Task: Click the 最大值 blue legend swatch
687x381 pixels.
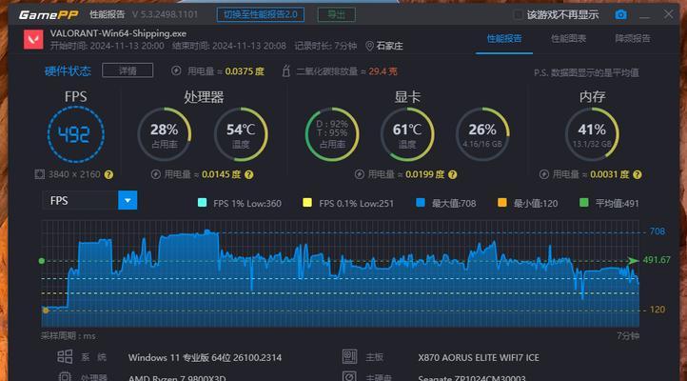Action: tap(421, 203)
